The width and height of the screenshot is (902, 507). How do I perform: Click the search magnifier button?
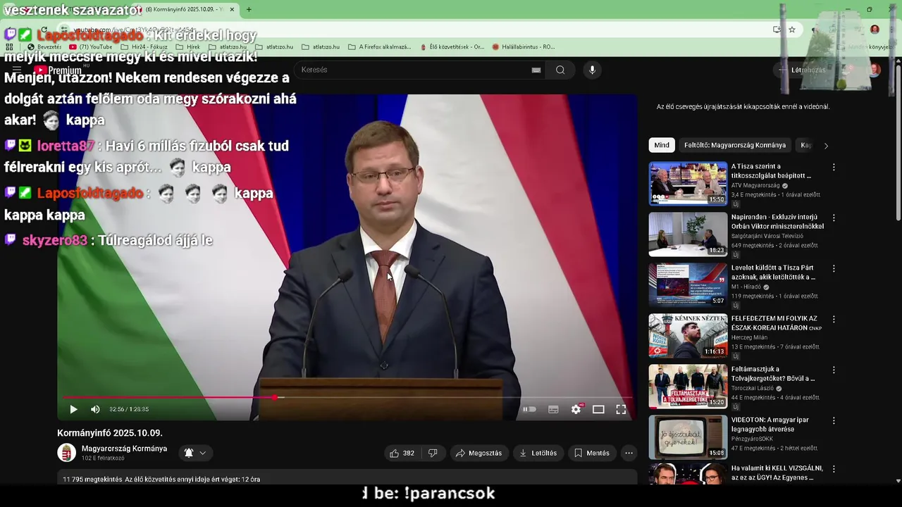point(560,70)
